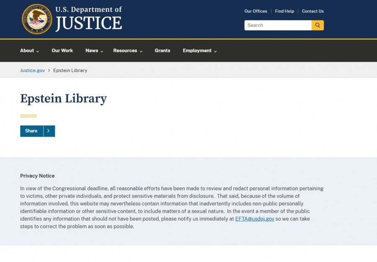This screenshot has width=377, height=262.
Task: Click the arrow icon on the Share button
Action: 49,131
